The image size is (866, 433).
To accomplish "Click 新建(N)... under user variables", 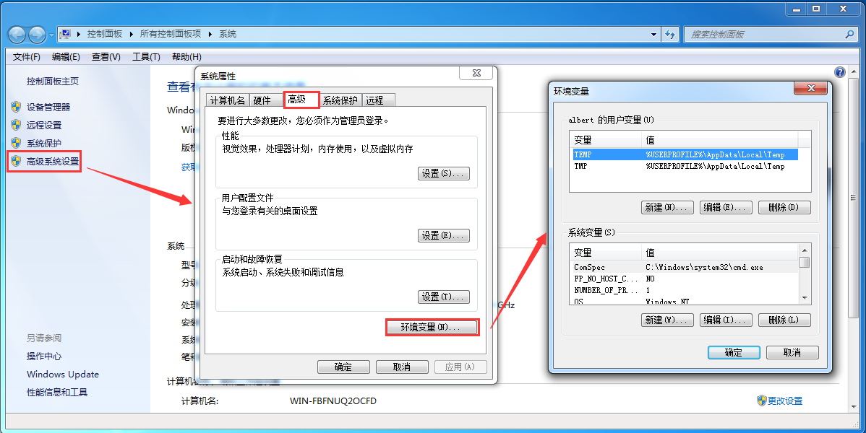I will click(x=667, y=207).
